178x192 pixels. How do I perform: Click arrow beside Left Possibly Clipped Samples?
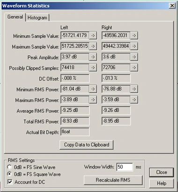(x=93, y=67)
